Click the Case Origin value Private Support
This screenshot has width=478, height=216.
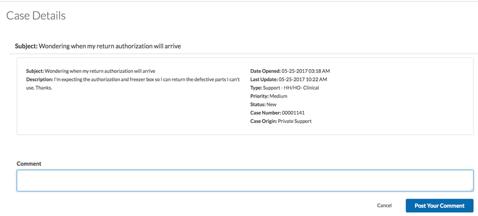tap(295, 121)
